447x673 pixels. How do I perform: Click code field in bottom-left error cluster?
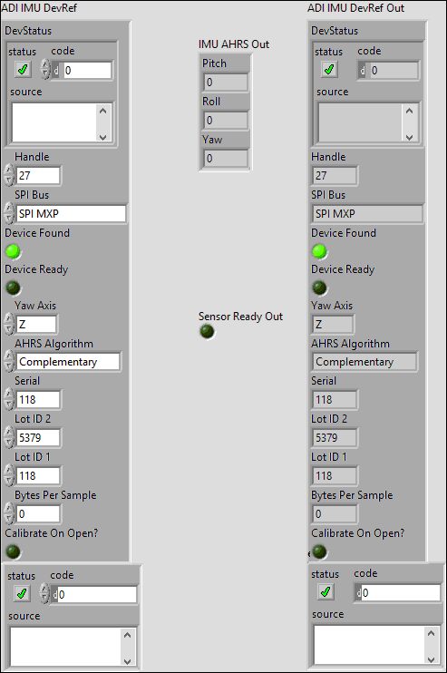pyautogui.click(x=97, y=594)
